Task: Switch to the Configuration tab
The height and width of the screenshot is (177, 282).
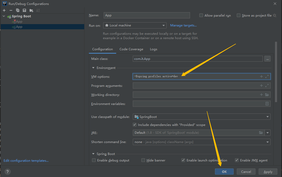Action: click(102, 49)
